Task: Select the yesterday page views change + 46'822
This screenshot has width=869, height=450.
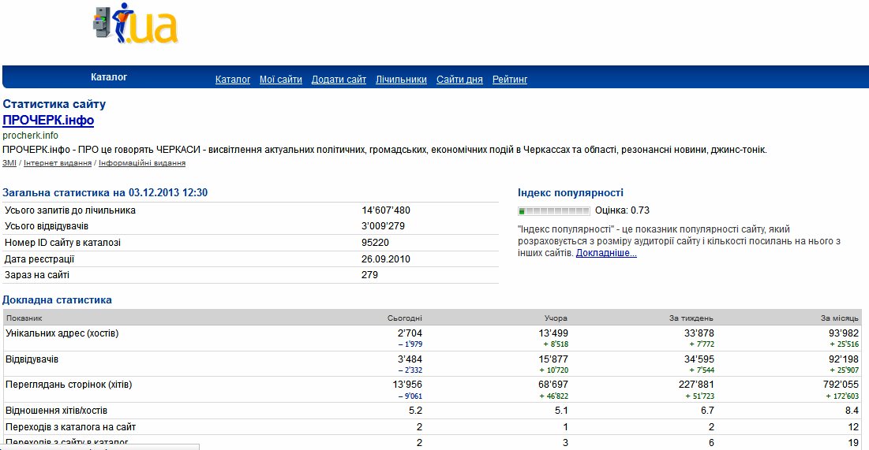Action: [553, 396]
